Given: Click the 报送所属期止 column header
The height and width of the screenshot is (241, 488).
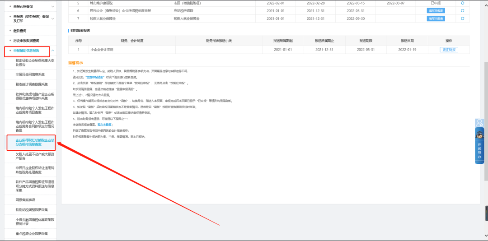Looking at the screenshot, I should pos(324,41).
